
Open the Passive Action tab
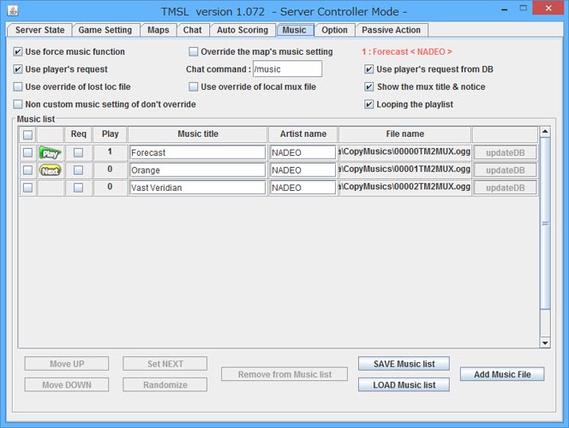(391, 30)
